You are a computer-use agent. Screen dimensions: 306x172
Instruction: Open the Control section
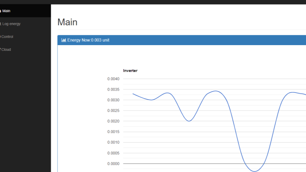point(8,37)
